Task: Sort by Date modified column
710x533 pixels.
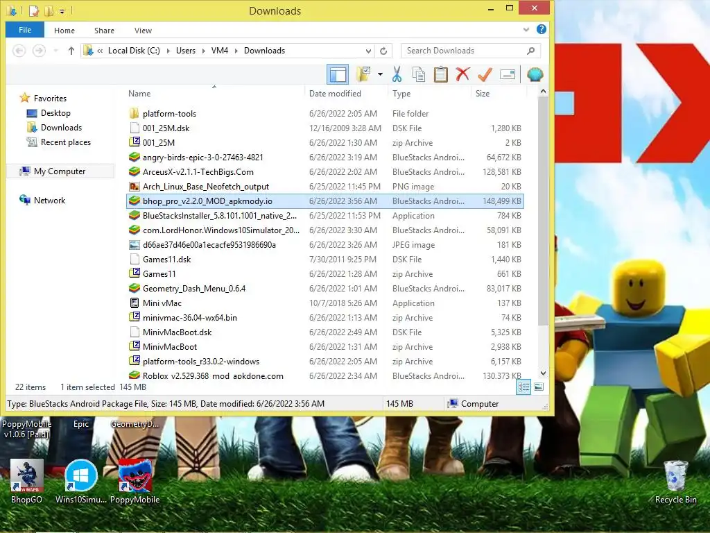Action: pos(335,94)
